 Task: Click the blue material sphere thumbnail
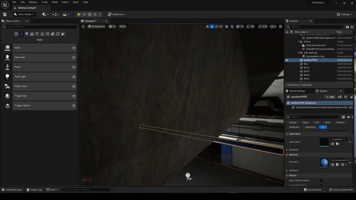(324, 162)
